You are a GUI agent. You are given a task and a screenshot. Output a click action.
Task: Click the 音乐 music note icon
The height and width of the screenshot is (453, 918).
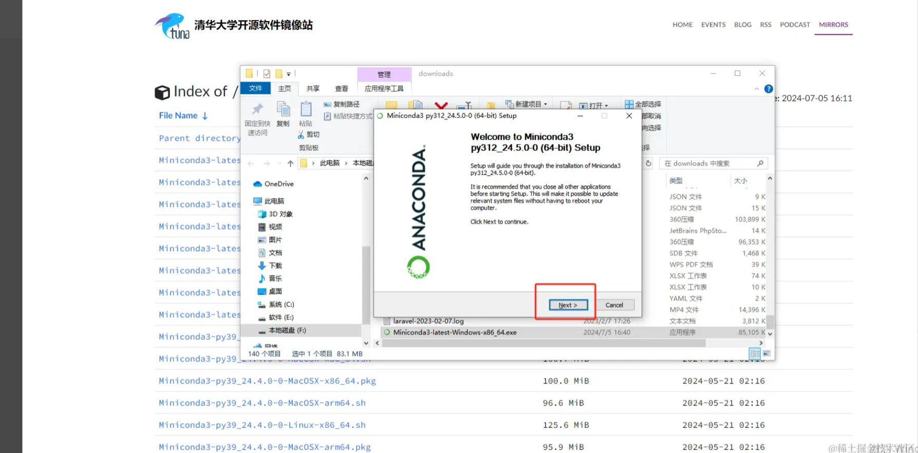point(262,278)
